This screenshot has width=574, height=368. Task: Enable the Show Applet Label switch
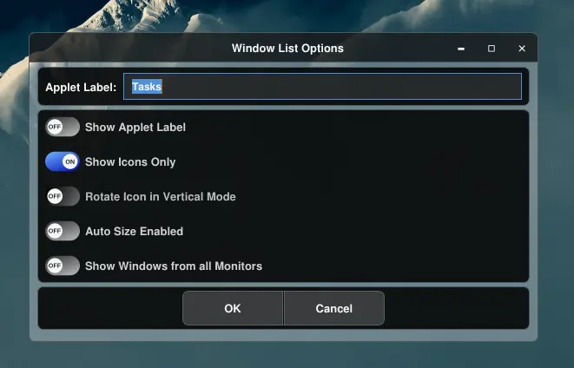63,127
